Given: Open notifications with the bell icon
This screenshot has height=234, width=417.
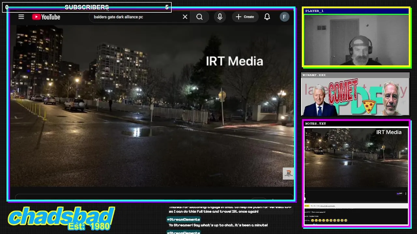Looking at the screenshot, I should coord(267,17).
